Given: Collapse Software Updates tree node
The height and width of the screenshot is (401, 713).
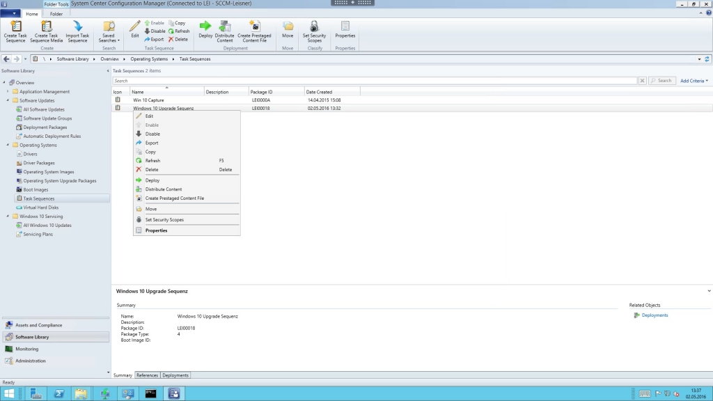Looking at the screenshot, I should (8, 100).
